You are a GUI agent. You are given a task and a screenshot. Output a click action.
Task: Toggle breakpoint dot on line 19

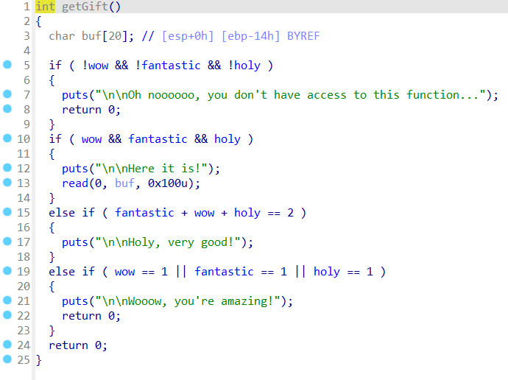(7, 271)
